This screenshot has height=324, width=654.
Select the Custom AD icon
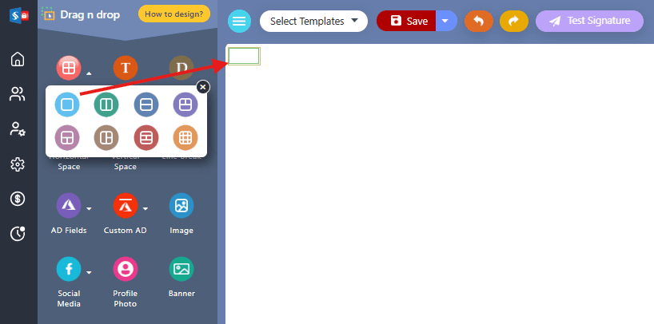126,205
